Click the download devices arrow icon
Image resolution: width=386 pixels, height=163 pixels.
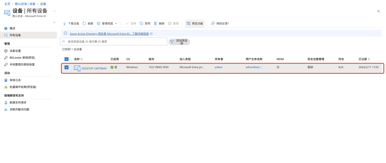point(65,24)
